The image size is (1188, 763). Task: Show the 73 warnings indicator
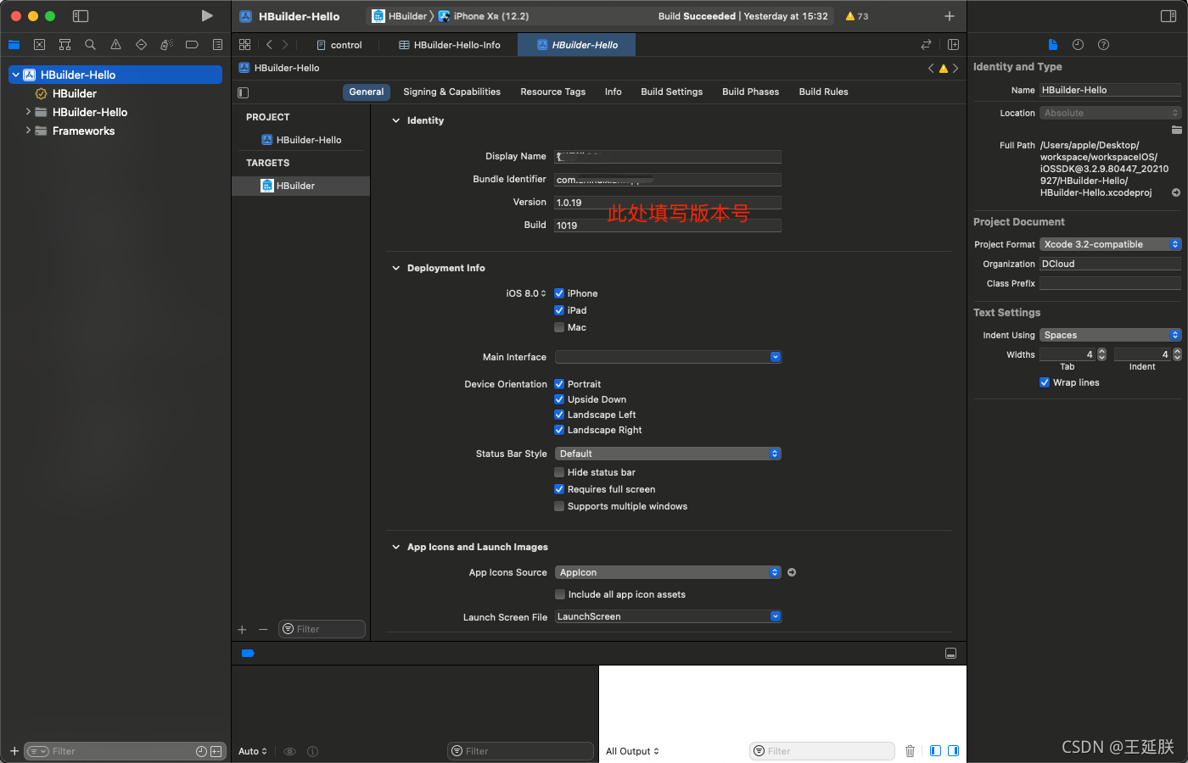click(857, 16)
